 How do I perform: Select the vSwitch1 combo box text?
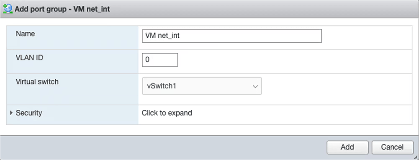coord(162,86)
